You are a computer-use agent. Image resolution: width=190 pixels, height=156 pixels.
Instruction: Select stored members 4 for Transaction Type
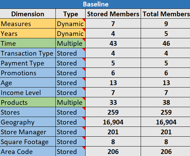tap(113, 53)
